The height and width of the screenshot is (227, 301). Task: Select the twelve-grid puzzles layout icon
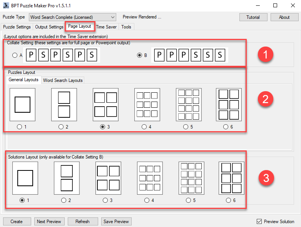189,104
